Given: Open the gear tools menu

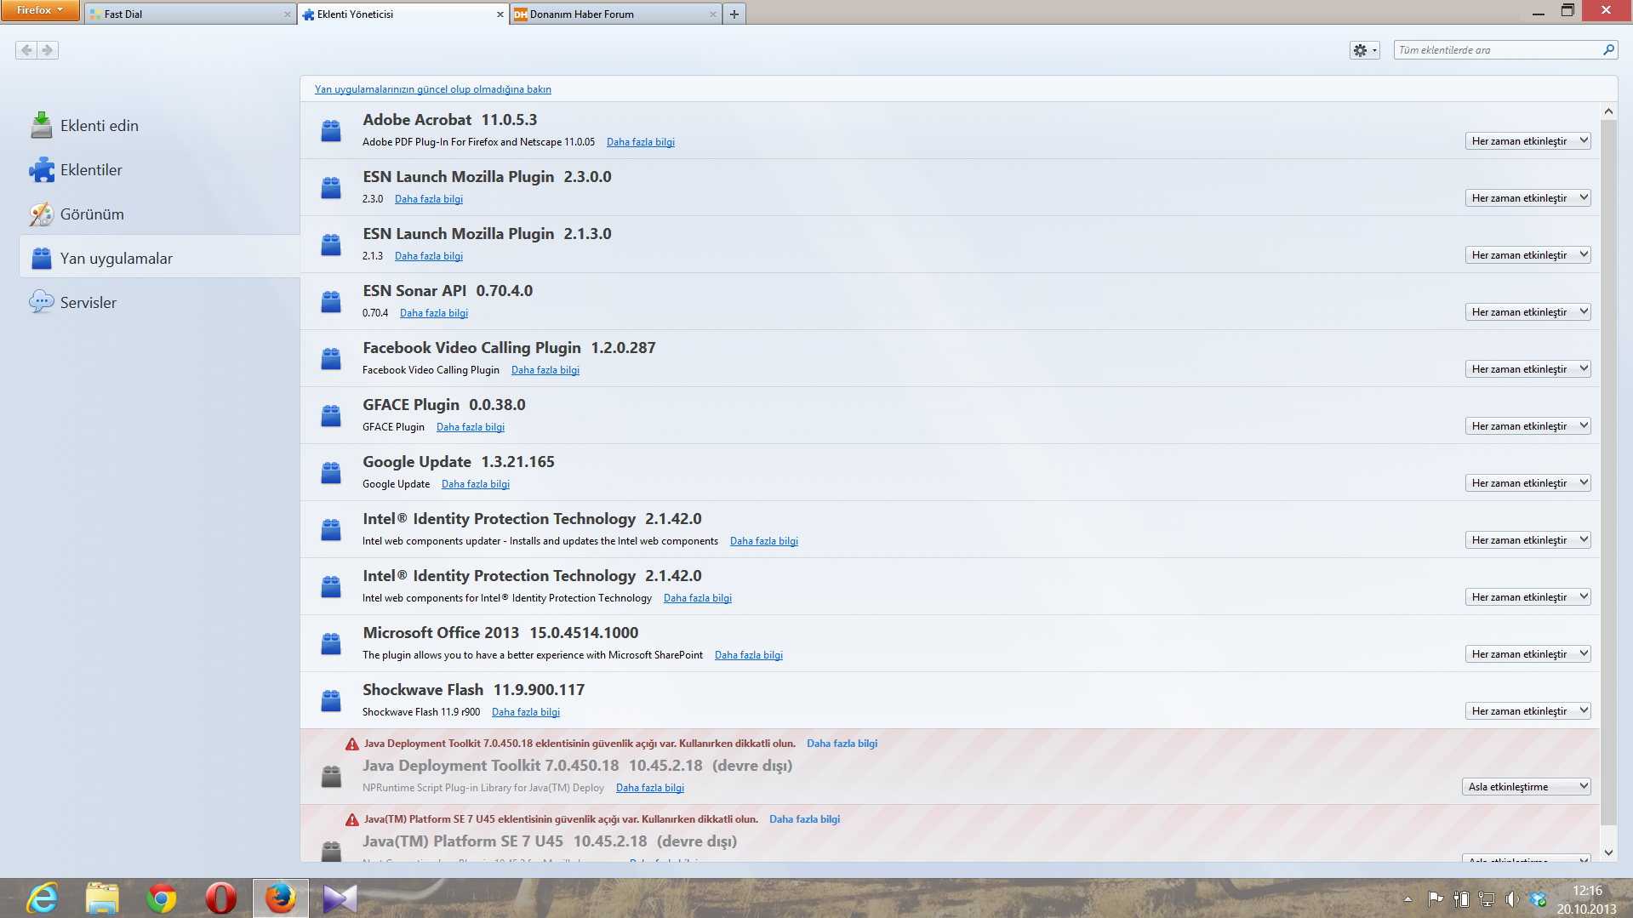Looking at the screenshot, I should click(1364, 50).
